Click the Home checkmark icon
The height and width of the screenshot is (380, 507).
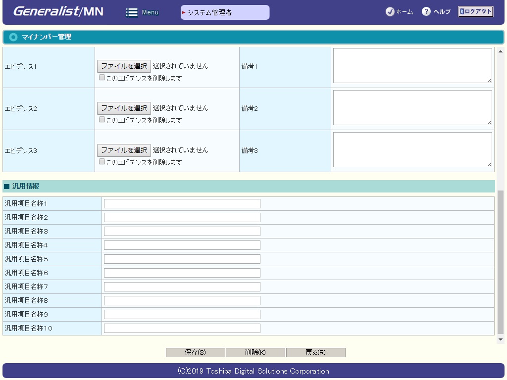pyautogui.click(x=390, y=12)
